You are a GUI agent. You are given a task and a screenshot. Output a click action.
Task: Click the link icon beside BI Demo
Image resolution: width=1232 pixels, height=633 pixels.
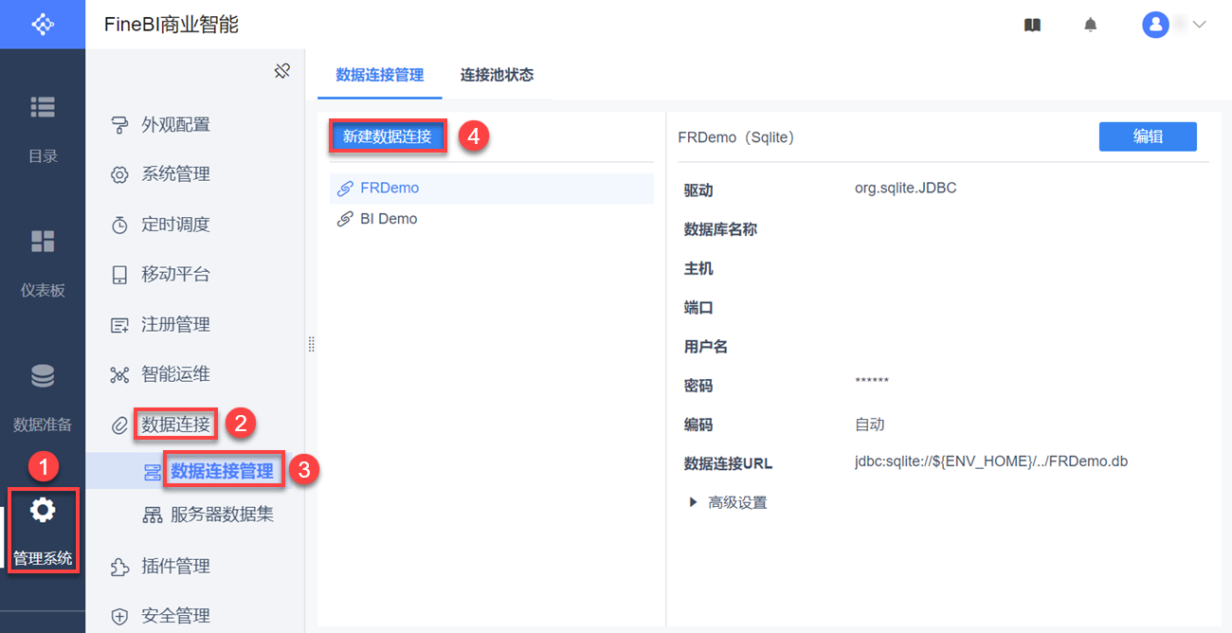pos(346,219)
